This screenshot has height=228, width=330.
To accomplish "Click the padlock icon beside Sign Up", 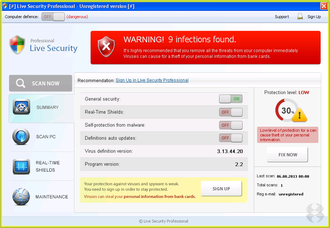I will click(x=300, y=16).
